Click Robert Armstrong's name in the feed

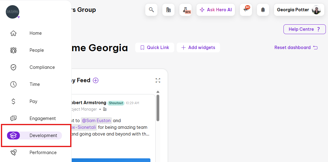click(89, 103)
